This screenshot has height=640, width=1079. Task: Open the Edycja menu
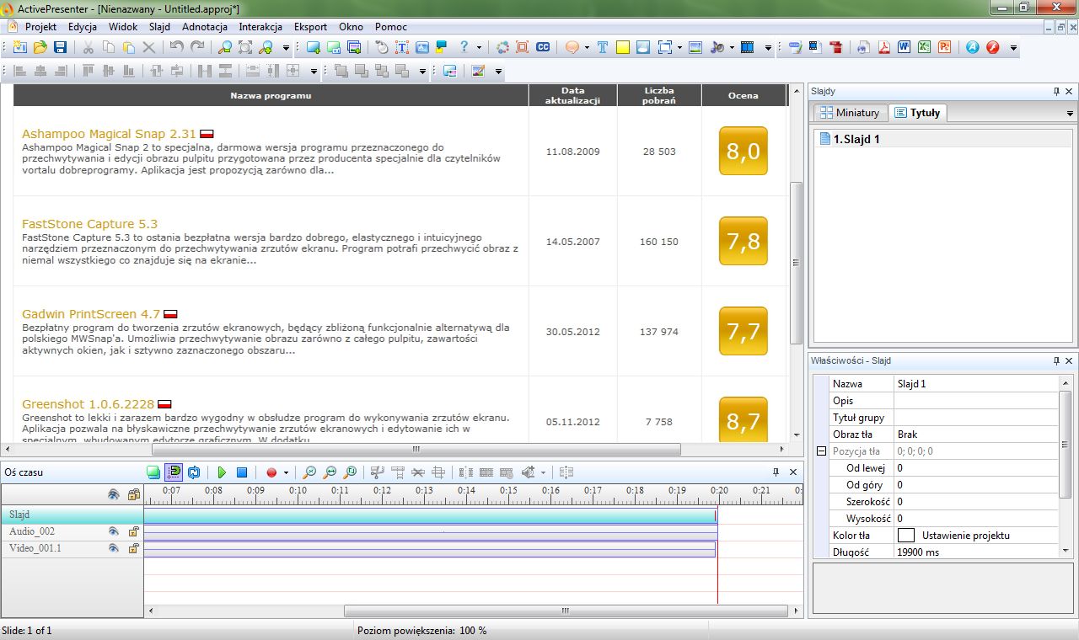(83, 27)
